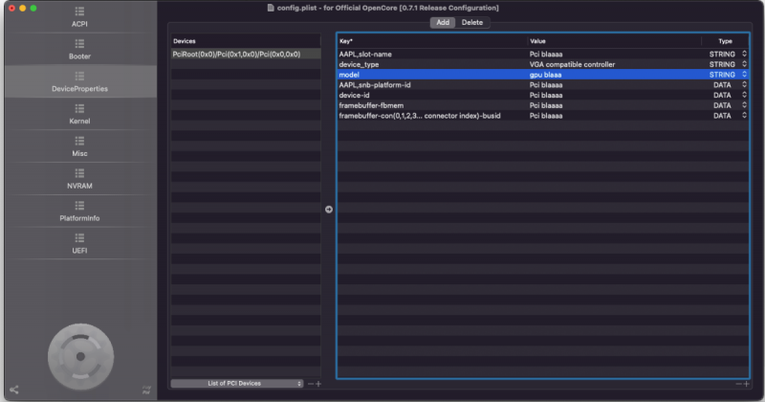The width and height of the screenshot is (765, 402).
Task: Click Pci blaaaa value of device-id row
Action: (x=546, y=96)
